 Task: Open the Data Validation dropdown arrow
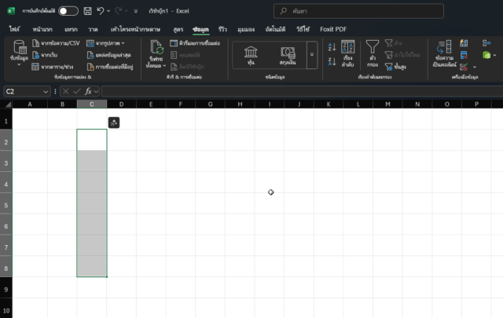coord(475,67)
